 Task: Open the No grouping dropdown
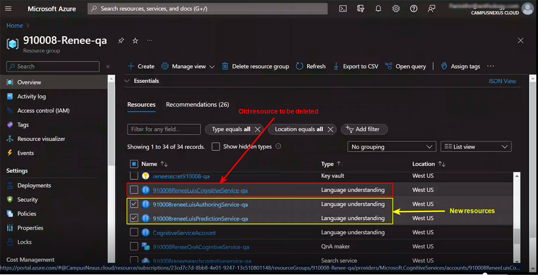pyautogui.click(x=391, y=146)
